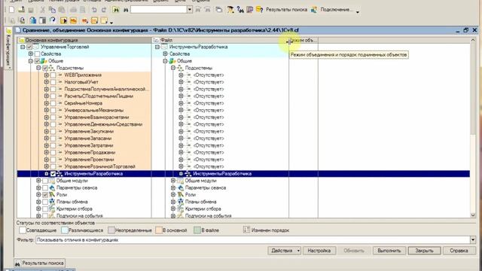Click the Фильтр field showing Показывать отличия
Viewport: 482px width, 271px height.
(x=253, y=240)
